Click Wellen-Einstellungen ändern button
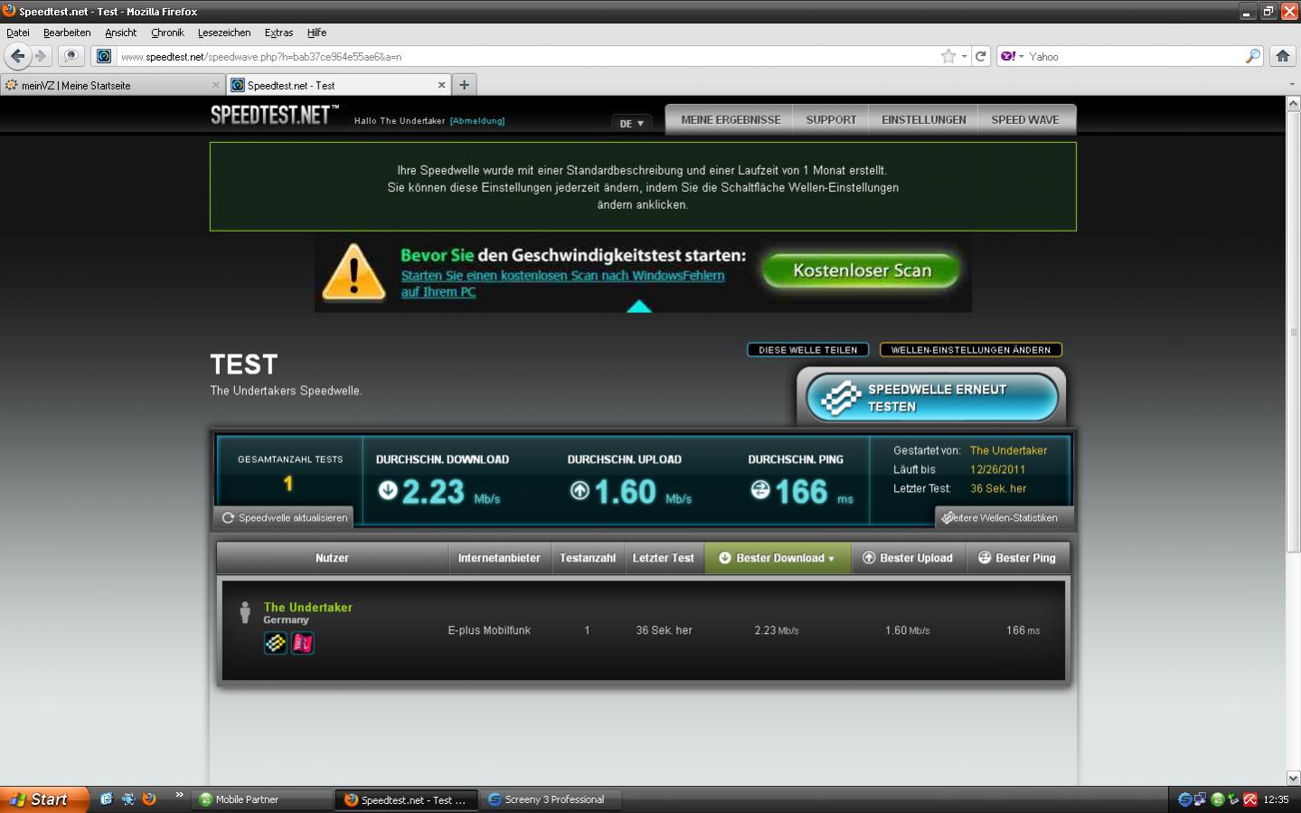1301x813 pixels. (970, 350)
